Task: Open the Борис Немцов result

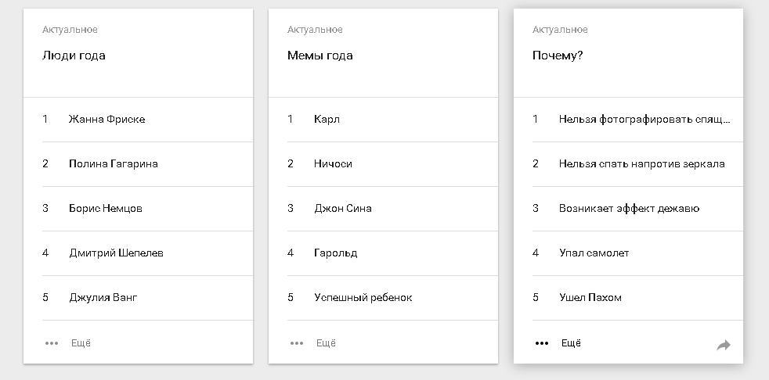Action: click(x=106, y=209)
